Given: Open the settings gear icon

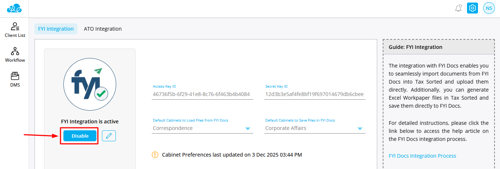Looking at the screenshot, I should point(473,8).
